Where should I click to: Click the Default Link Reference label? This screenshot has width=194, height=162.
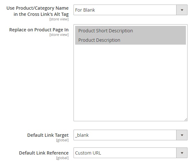coord(44,153)
